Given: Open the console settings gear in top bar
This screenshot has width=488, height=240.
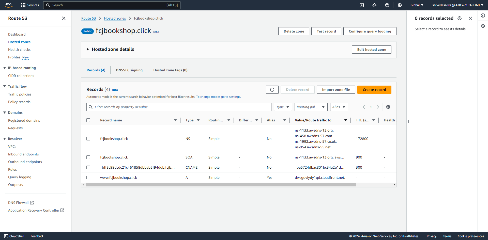Looking at the screenshot, I should (x=400, y=5).
